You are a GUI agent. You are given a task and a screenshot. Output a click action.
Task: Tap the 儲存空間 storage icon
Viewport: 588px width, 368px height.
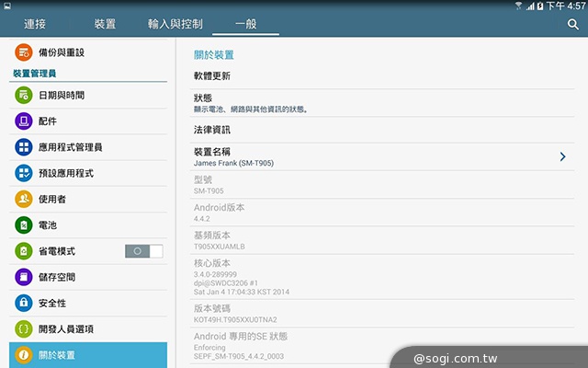[24, 277]
